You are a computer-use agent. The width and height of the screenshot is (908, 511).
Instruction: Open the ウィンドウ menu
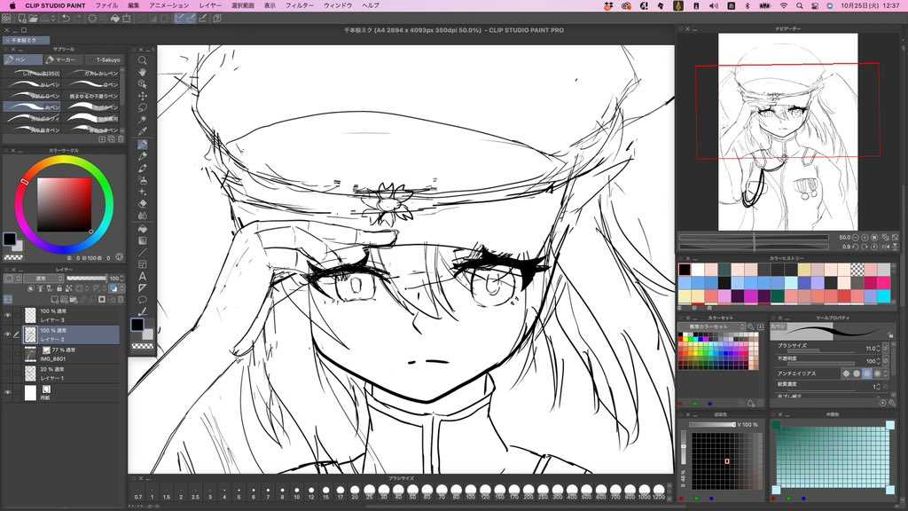[x=338, y=5]
